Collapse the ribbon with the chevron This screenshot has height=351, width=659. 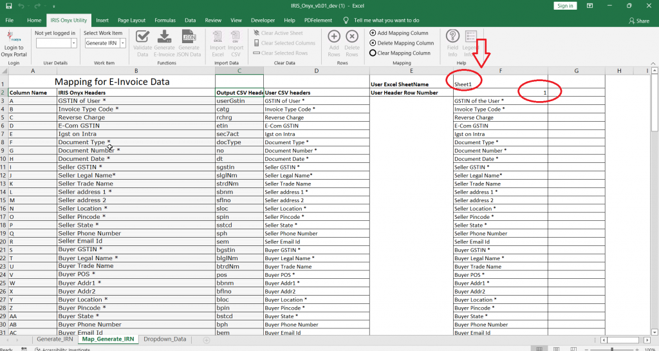coord(653,64)
